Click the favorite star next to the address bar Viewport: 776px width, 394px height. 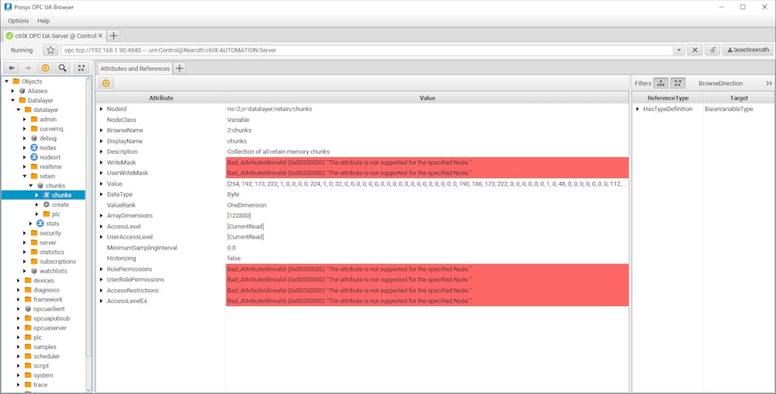click(x=50, y=50)
